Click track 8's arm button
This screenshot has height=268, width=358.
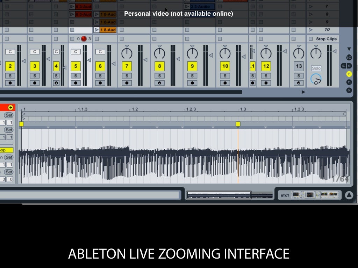coord(159,83)
